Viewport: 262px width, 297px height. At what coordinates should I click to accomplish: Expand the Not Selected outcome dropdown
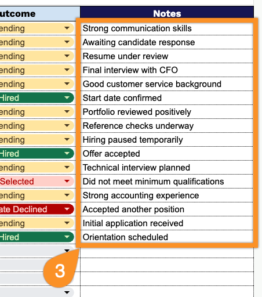[67, 182]
